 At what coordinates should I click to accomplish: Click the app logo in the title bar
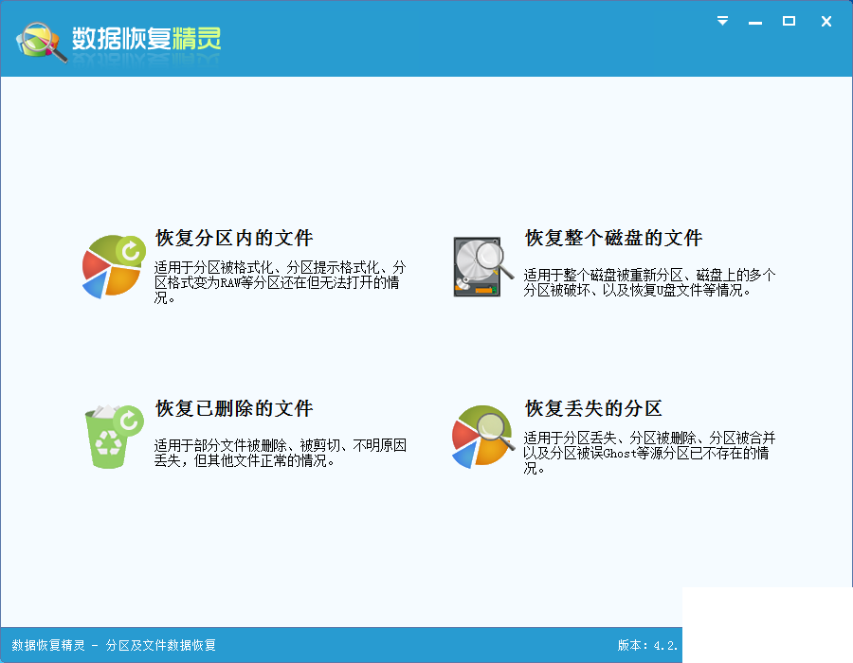(x=42, y=42)
